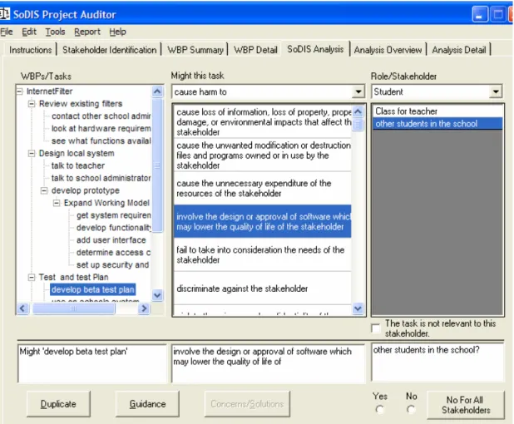The width and height of the screenshot is (514, 424).
Task: Open the WBP Summary tab
Action: click(195, 50)
